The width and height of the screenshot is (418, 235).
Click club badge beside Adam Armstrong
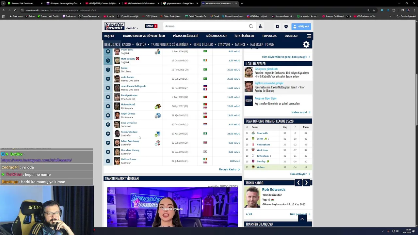(158, 143)
